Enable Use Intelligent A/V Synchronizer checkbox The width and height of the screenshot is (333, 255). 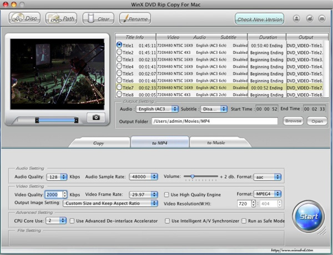click(x=168, y=221)
